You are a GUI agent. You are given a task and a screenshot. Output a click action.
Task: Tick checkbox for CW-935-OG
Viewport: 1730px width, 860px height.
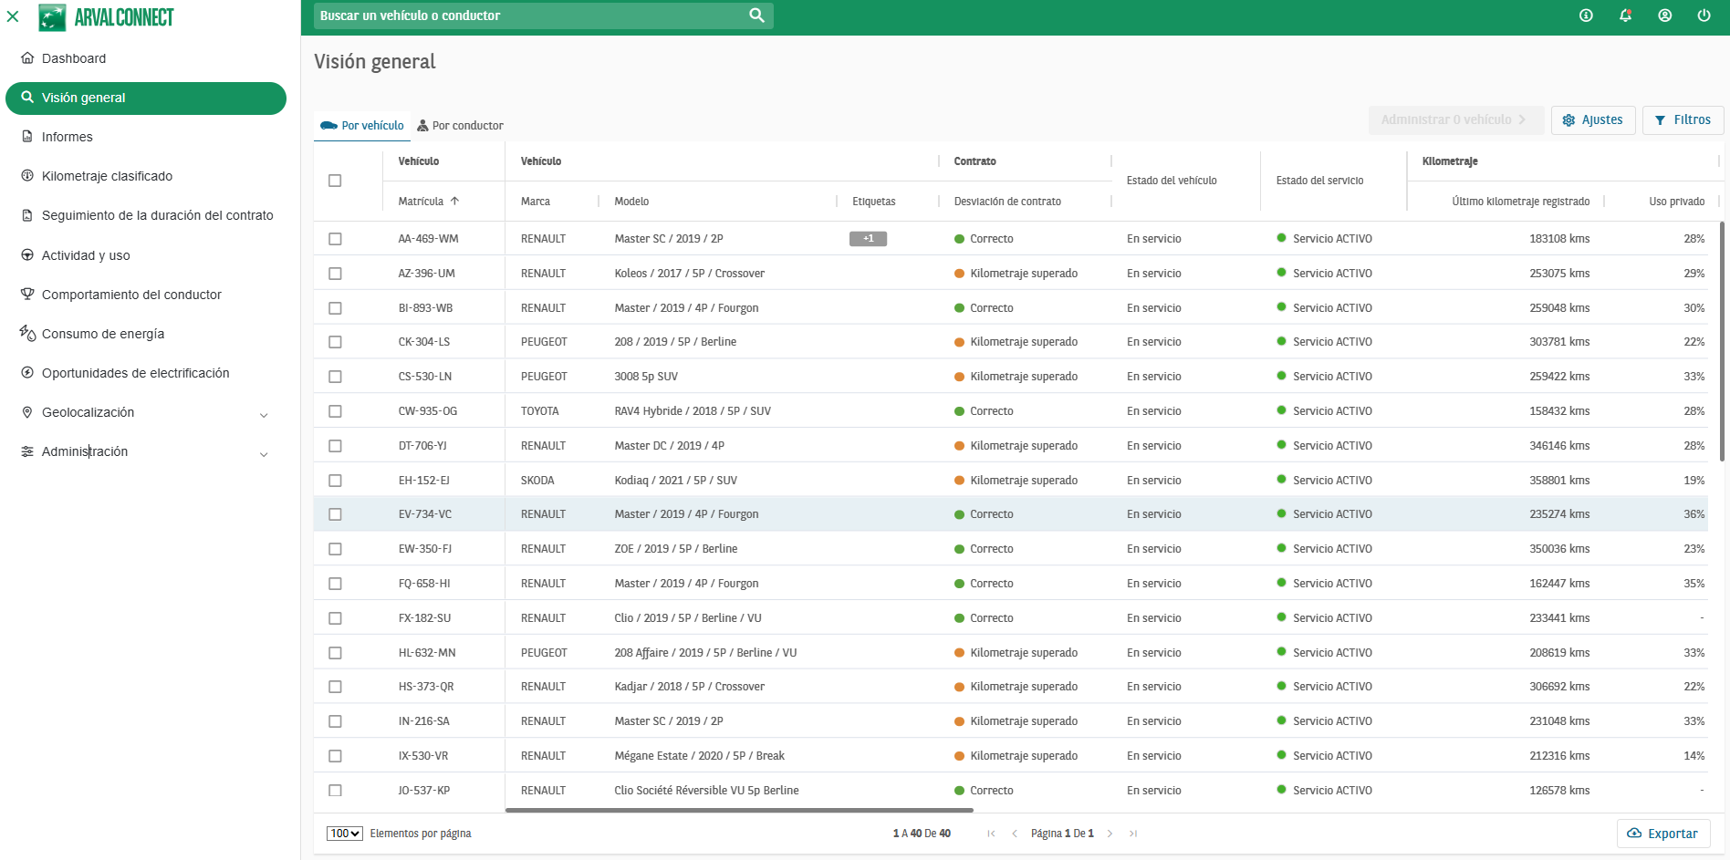(x=335, y=411)
